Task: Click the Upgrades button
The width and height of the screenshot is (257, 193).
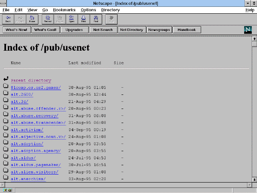Action: tap(74, 30)
